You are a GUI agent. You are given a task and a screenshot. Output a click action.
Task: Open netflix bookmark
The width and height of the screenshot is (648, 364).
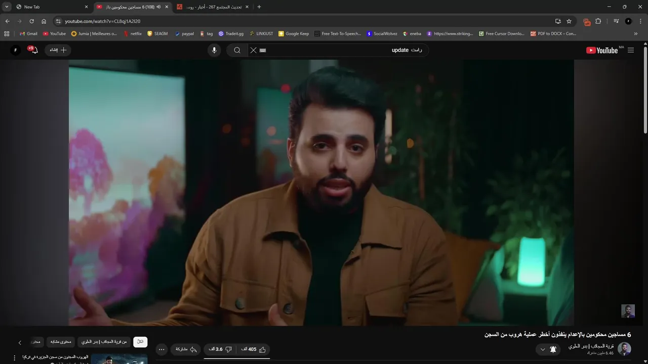[x=132, y=34]
